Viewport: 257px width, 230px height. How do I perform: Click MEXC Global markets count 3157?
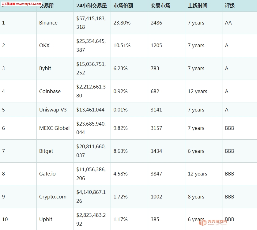pos(156,128)
